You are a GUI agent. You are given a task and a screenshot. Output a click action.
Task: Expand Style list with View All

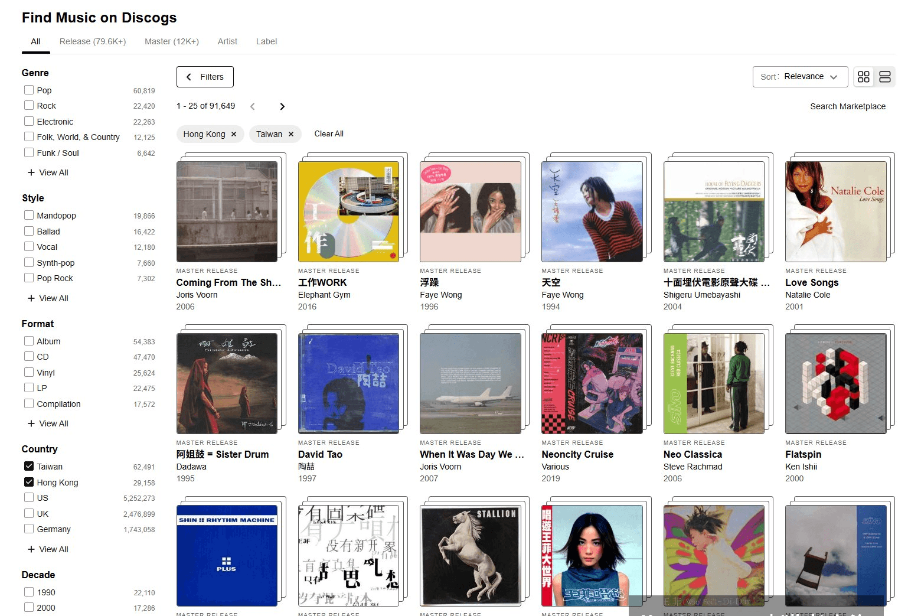point(48,298)
